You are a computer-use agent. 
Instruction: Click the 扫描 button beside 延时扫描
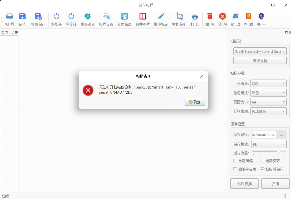pyautogui.click(x=276, y=184)
